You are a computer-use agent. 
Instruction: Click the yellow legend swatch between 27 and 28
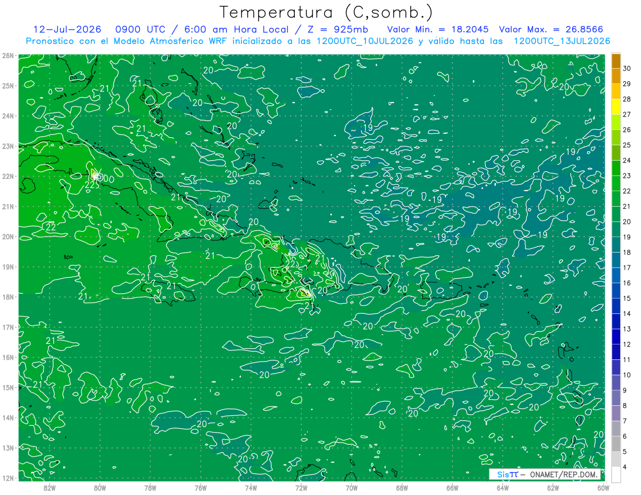(616, 106)
